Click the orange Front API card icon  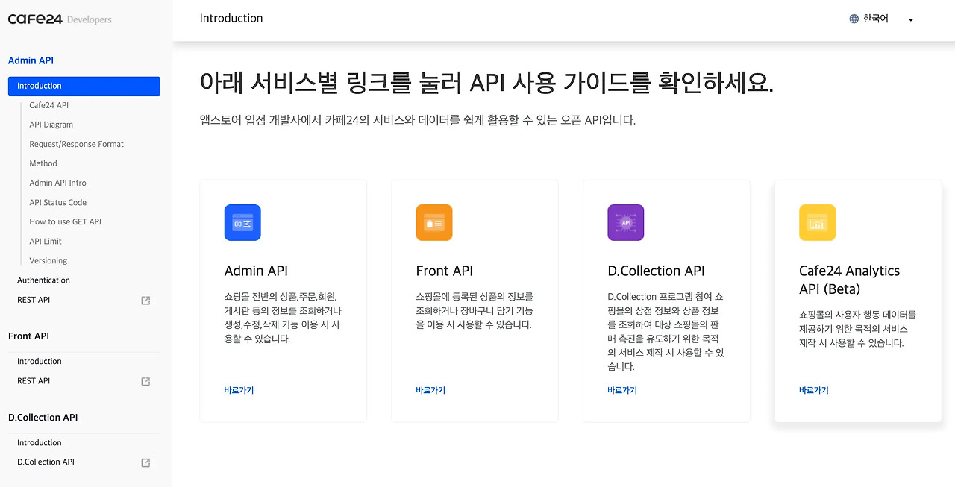point(433,222)
